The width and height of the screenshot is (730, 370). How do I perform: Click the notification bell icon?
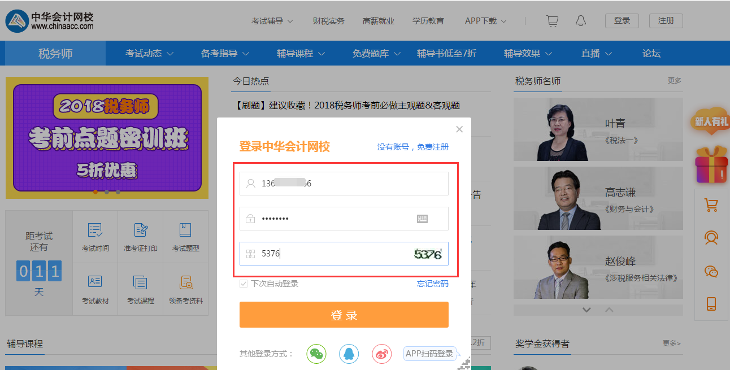(x=581, y=21)
